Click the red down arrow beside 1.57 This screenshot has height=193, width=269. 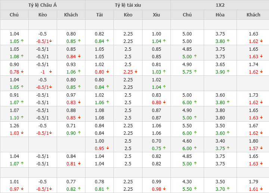pyautogui.click(x=261, y=148)
